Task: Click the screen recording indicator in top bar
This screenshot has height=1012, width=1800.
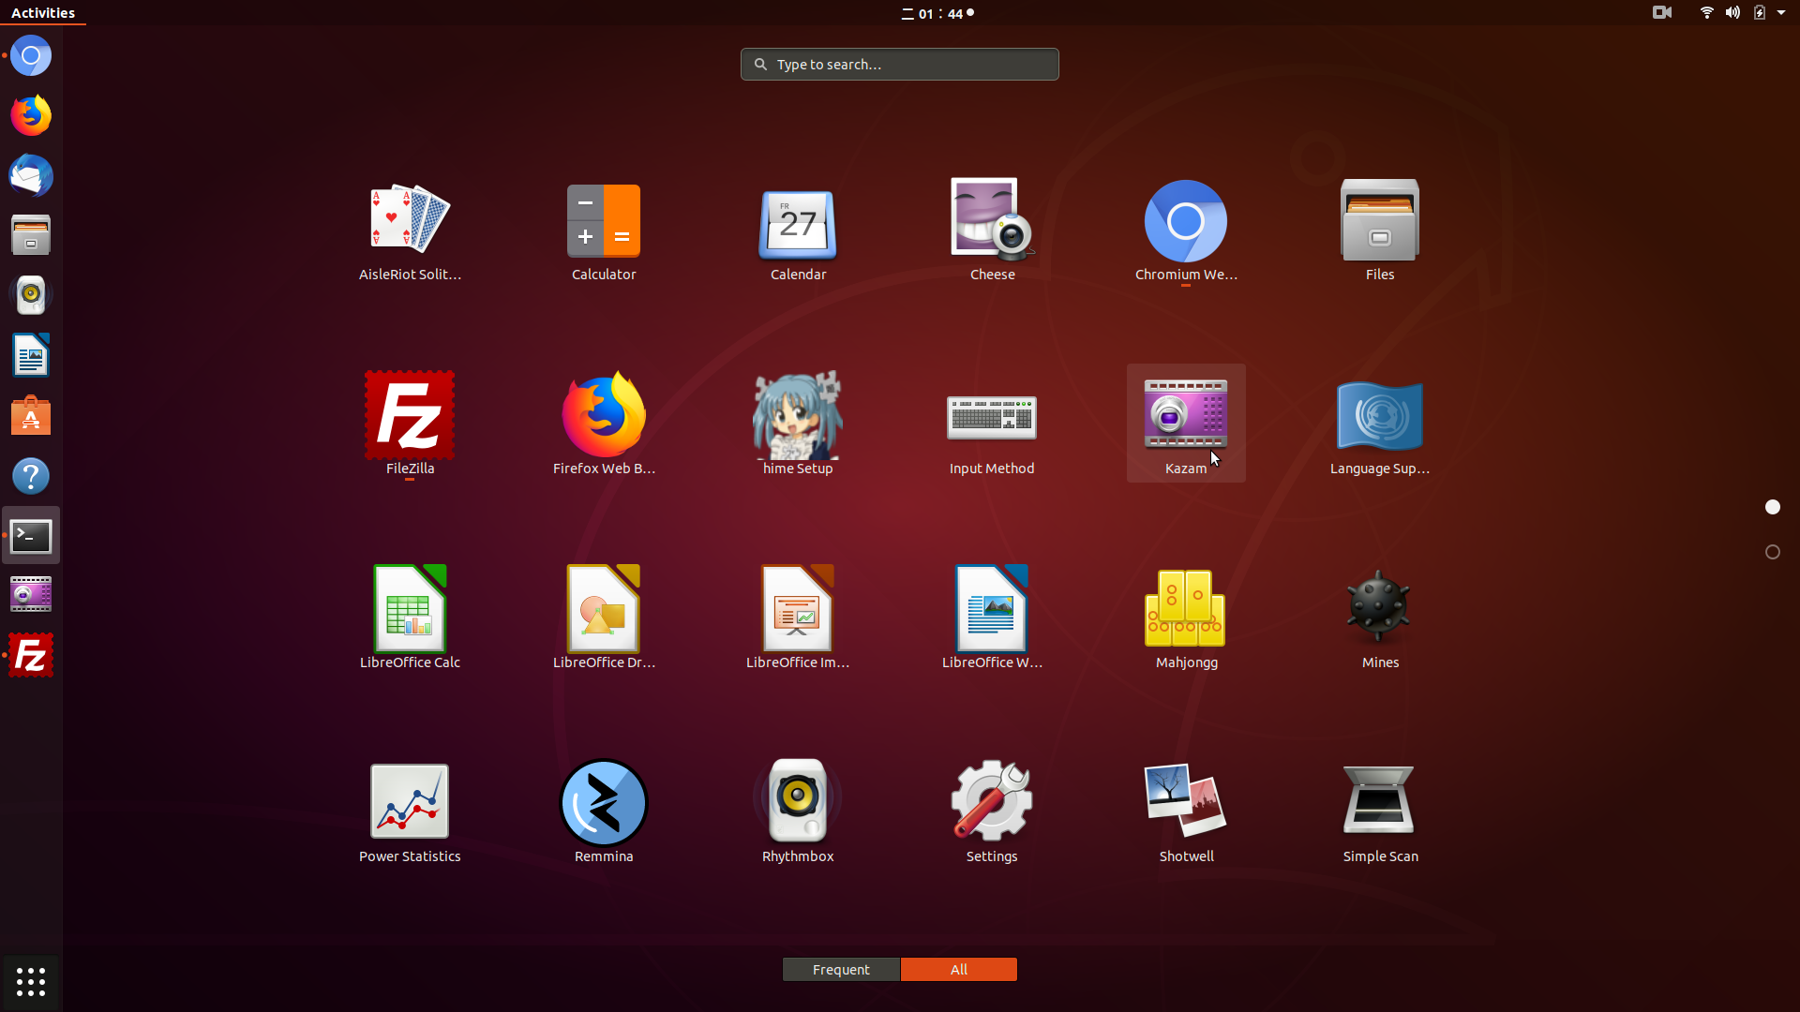Action: (x=1662, y=13)
